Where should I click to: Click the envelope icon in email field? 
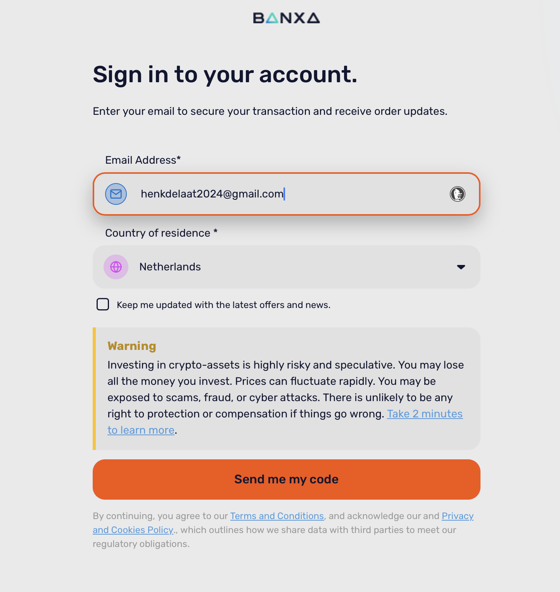point(116,194)
